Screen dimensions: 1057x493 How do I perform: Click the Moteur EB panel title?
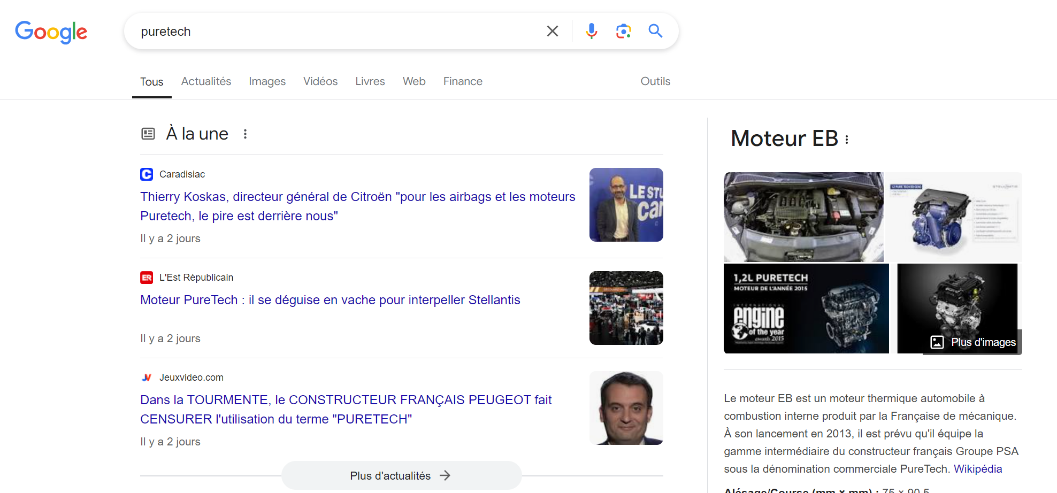784,138
